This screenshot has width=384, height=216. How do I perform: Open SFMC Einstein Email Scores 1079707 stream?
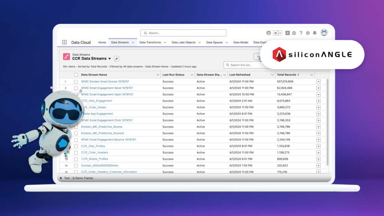105,81
